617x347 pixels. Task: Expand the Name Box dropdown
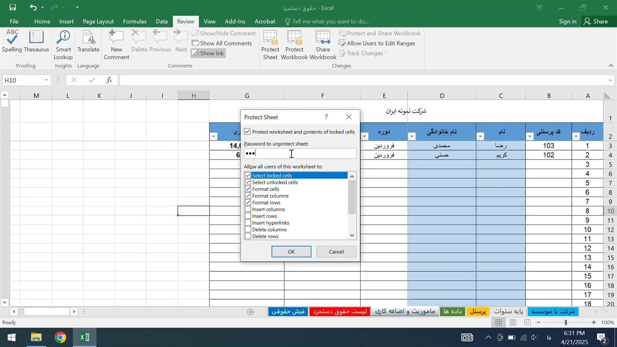[46, 80]
